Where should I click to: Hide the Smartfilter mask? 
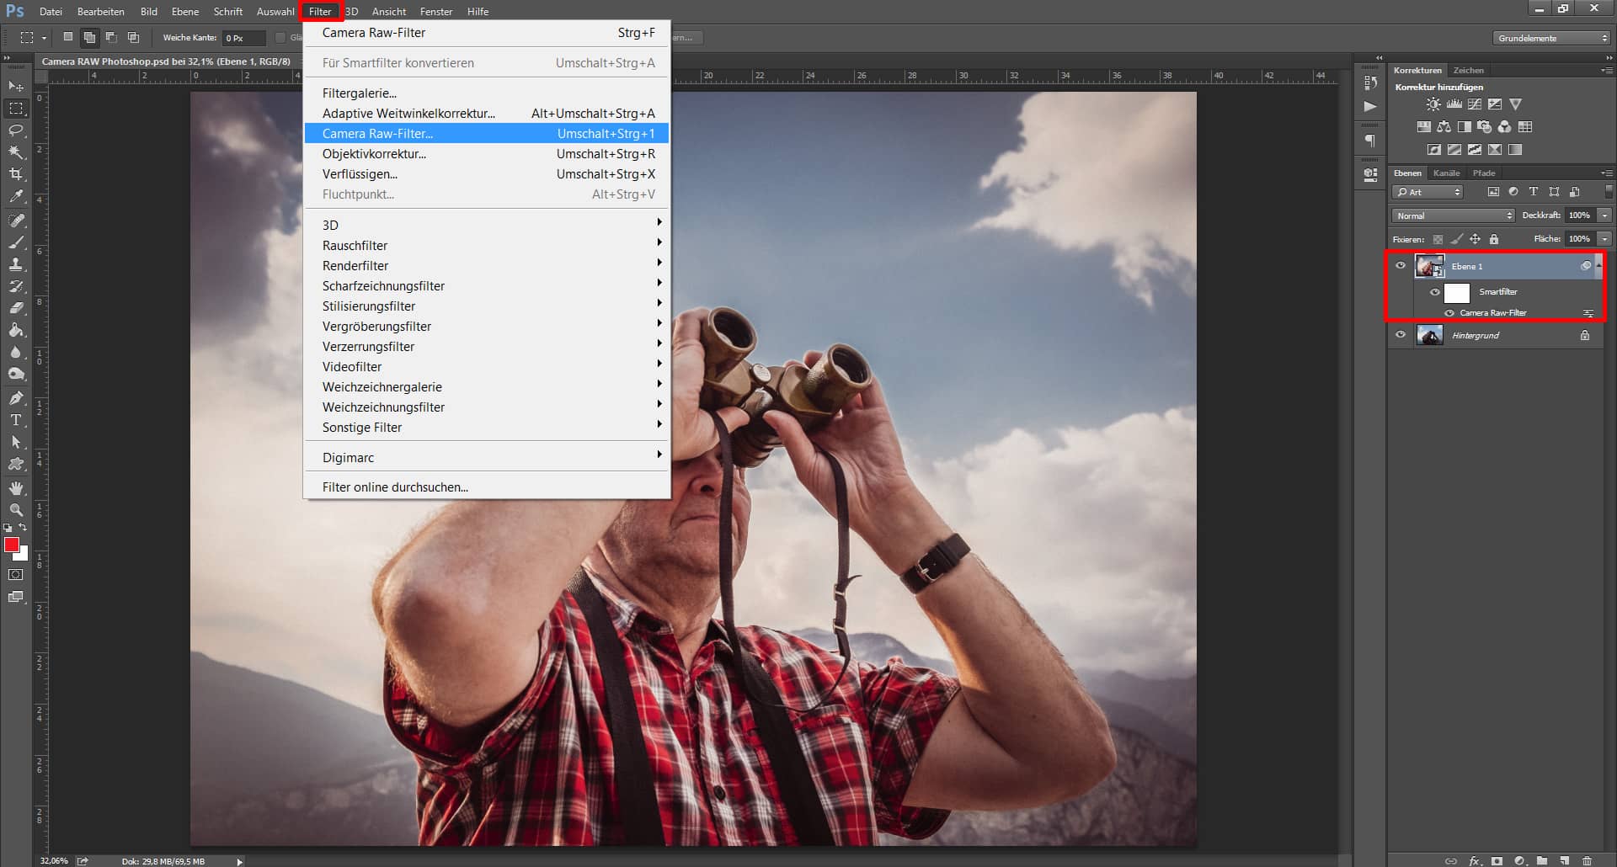[1436, 292]
